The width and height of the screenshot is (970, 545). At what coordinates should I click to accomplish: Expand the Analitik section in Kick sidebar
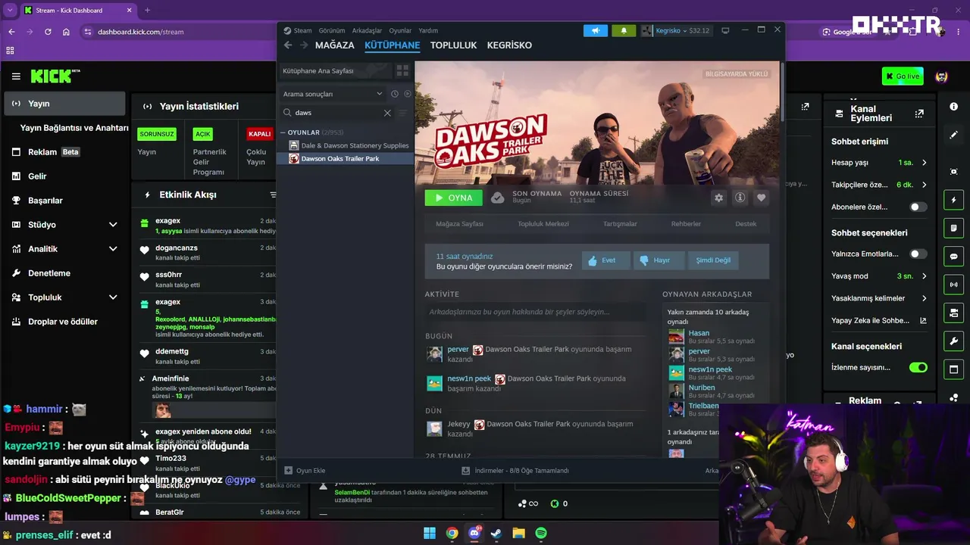tap(113, 249)
